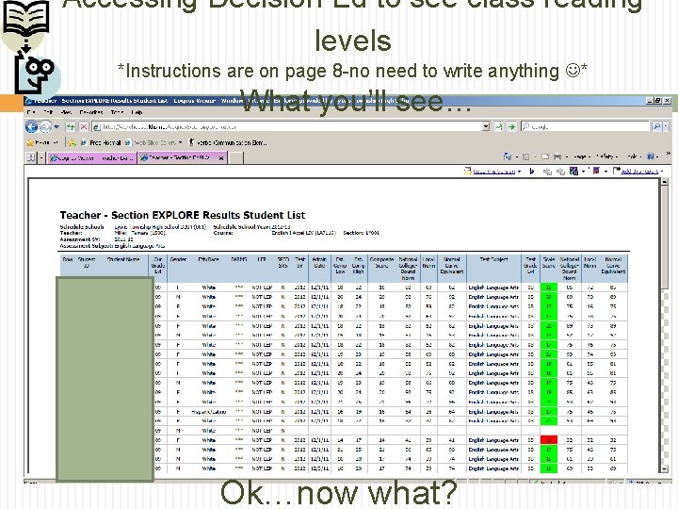The image size is (678, 509).
Task: Click the Print icon in command bar
Action: (557, 156)
